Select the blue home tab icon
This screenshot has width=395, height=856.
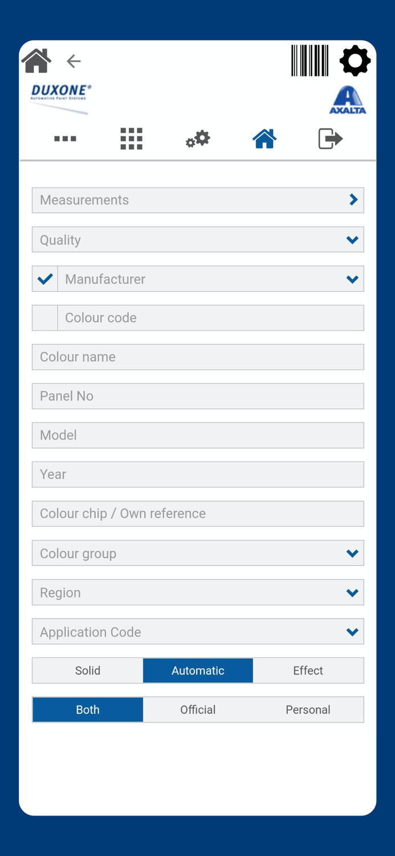tap(264, 139)
